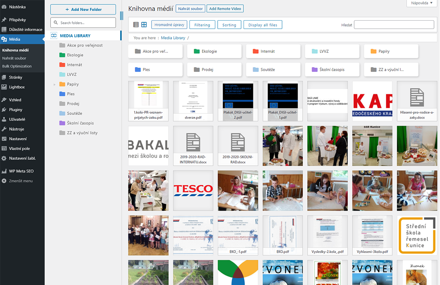The width and height of the screenshot is (440, 285).
Task: Click the Média camera icon in sidebar
Action: coord(4,39)
